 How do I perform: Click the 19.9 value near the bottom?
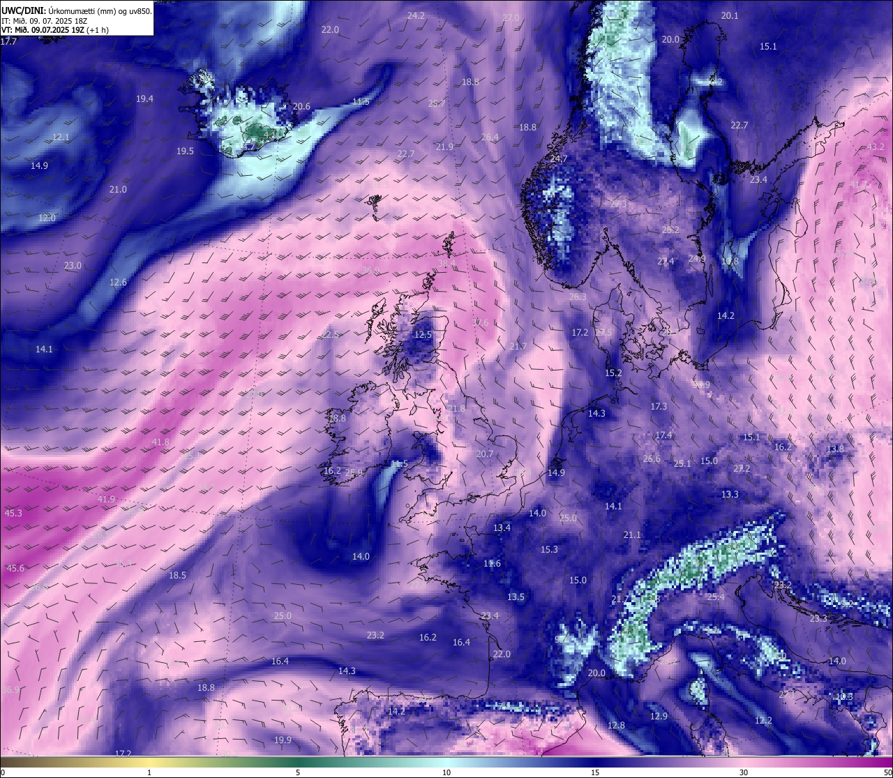(x=283, y=740)
